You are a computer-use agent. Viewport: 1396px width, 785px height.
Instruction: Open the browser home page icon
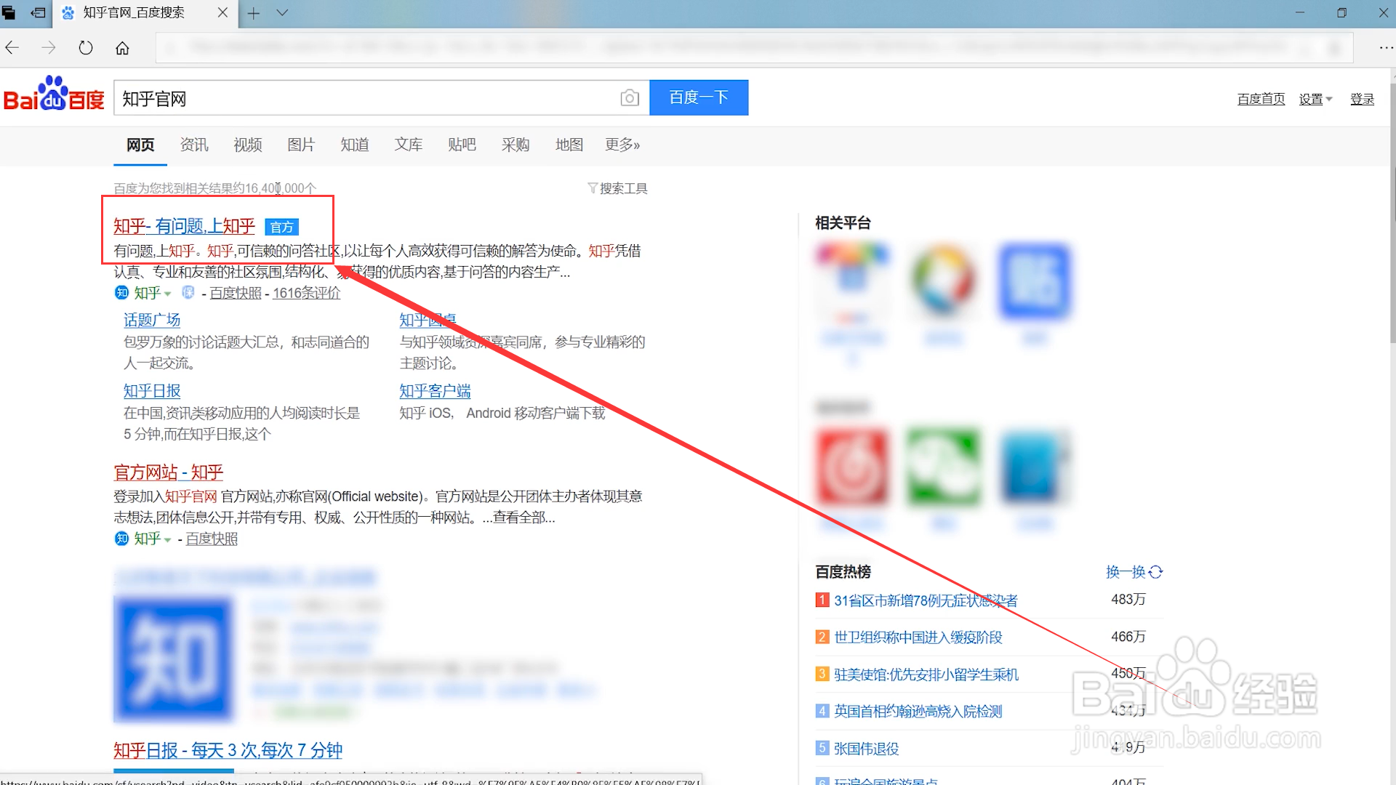[122, 48]
